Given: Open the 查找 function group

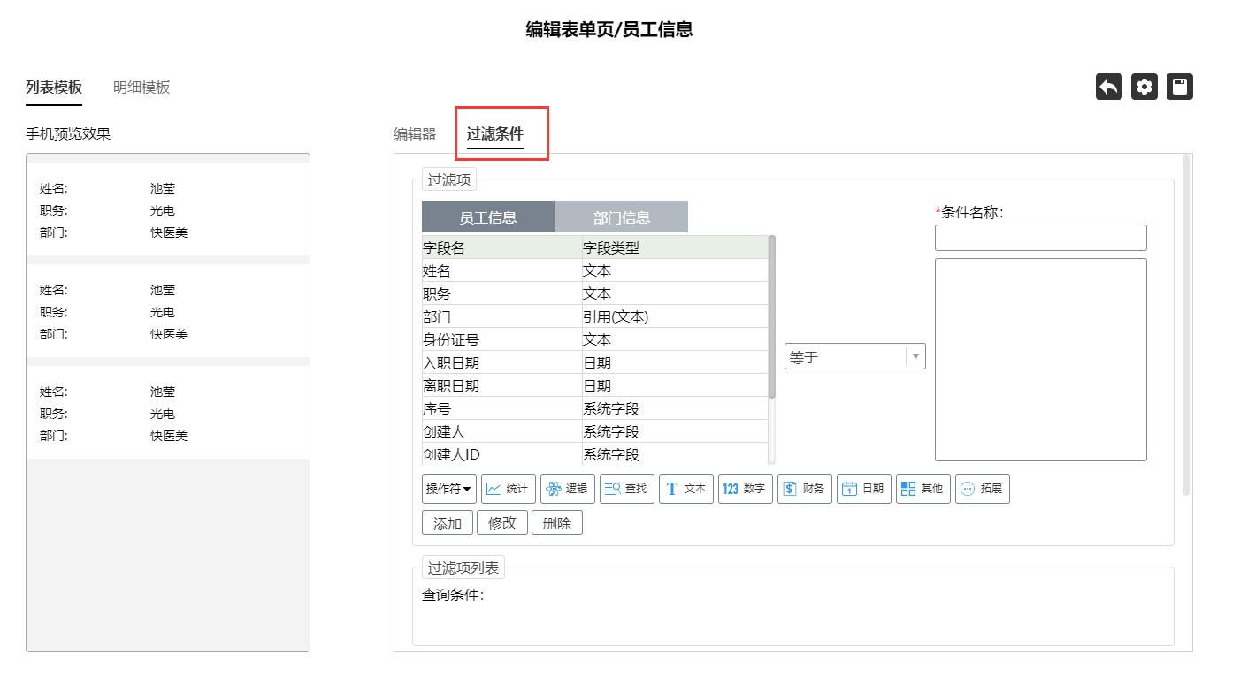Looking at the screenshot, I should click(x=627, y=489).
